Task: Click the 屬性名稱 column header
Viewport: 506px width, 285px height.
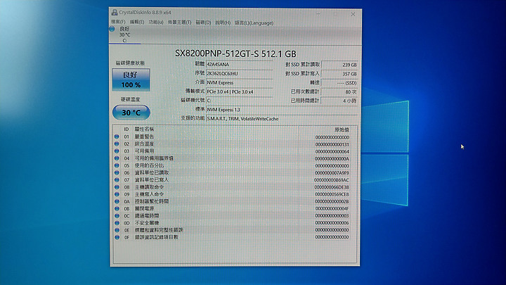Action: [x=144, y=129]
